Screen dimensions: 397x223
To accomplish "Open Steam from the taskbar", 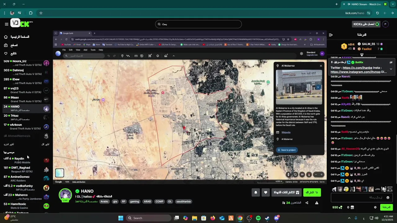I will click(x=267, y=218).
